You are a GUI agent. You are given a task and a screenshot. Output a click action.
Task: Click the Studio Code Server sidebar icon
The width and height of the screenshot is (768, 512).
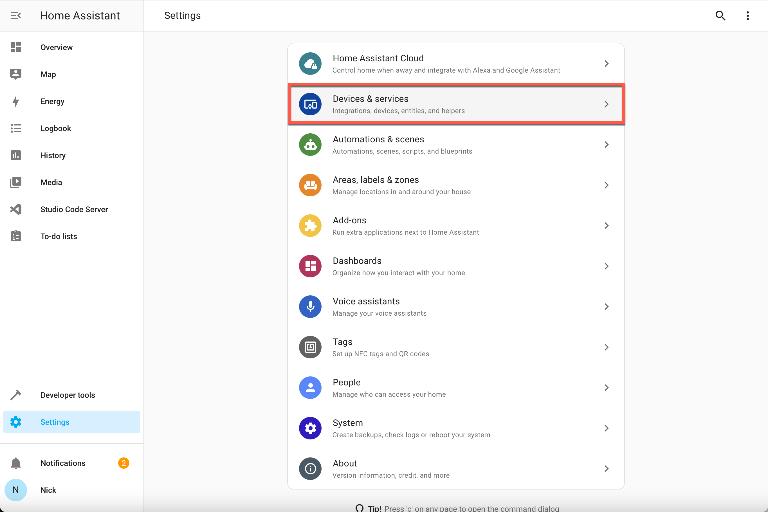pyautogui.click(x=16, y=209)
